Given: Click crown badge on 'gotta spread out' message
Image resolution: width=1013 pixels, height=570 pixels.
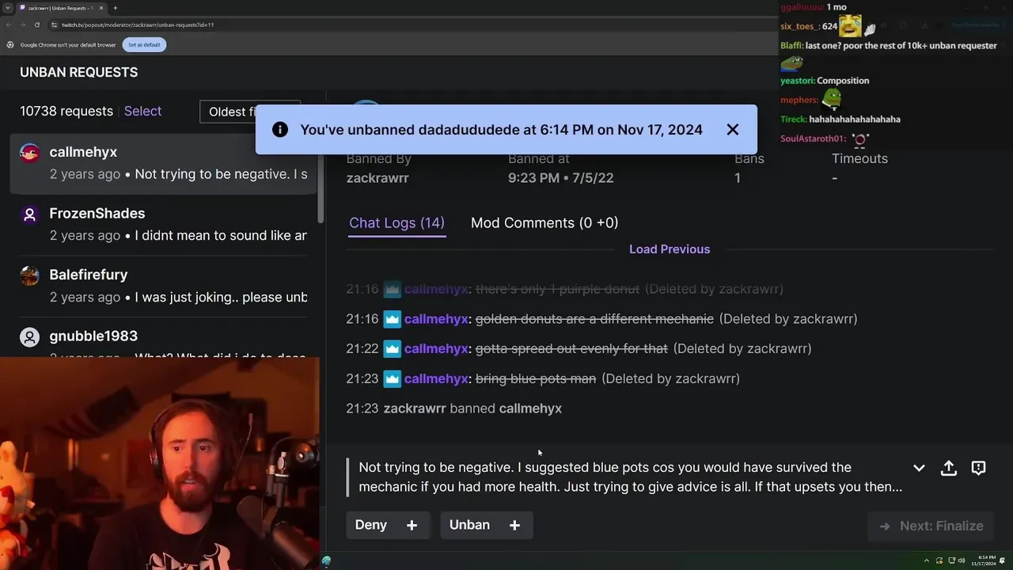Looking at the screenshot, I should pyautogui.click(x=393, y=349).
